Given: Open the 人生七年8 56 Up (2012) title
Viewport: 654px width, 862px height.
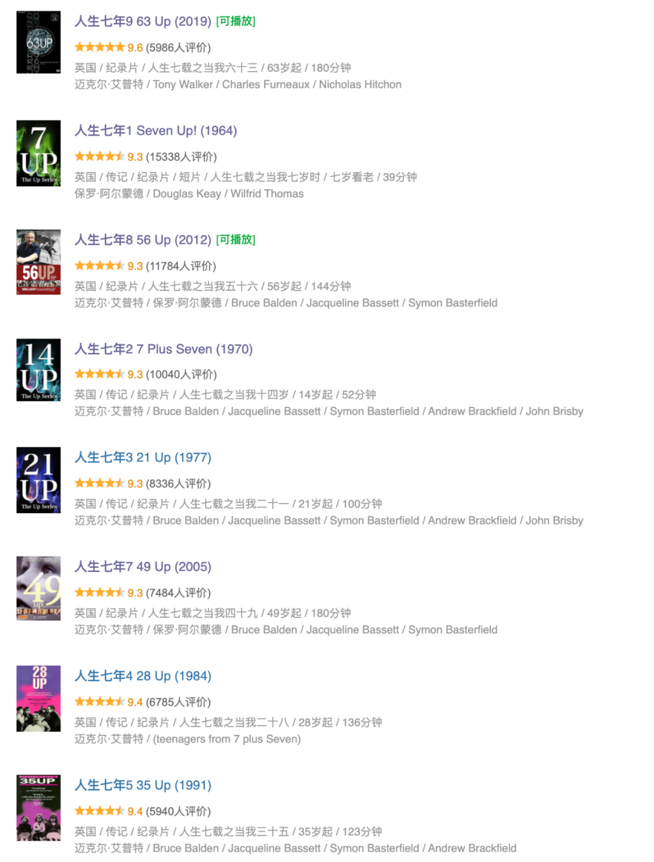Looking at the screenshot, I should (x=143, y=240).
